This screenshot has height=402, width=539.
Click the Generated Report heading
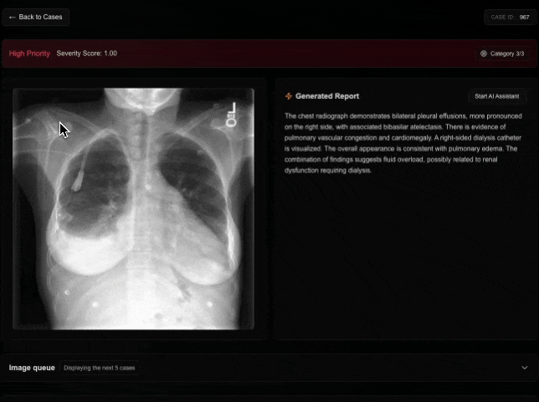tap(327, 96)
